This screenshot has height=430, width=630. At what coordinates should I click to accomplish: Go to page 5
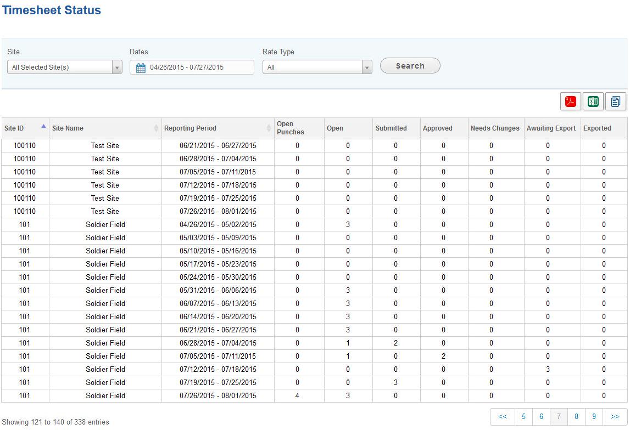coord(523,417)
